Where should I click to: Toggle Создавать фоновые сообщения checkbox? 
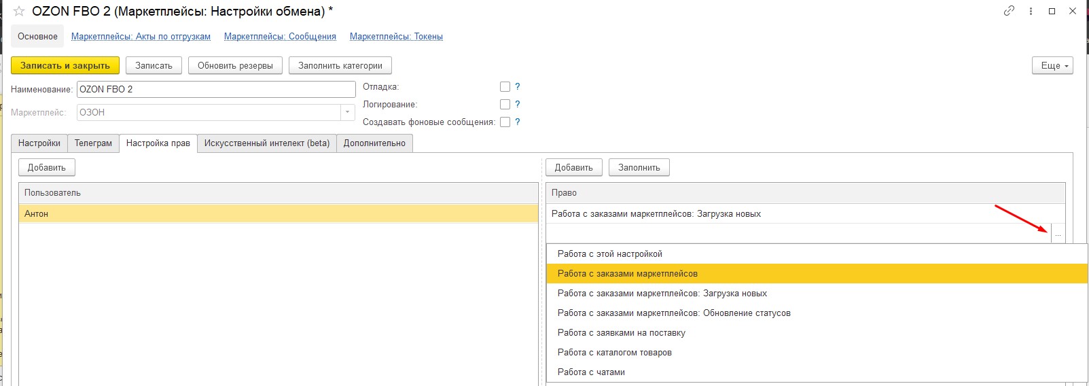pos(505,122)
